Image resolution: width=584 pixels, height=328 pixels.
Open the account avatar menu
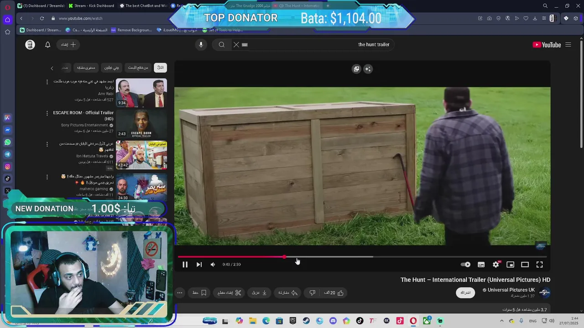[x=30, y=45]
